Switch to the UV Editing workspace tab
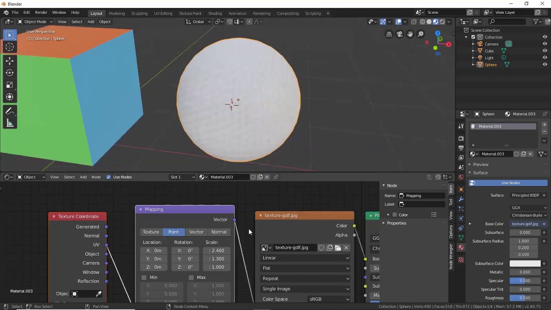The width and height of the screenshot is (551, 310). pyautogui.click(x=163, y=13)
